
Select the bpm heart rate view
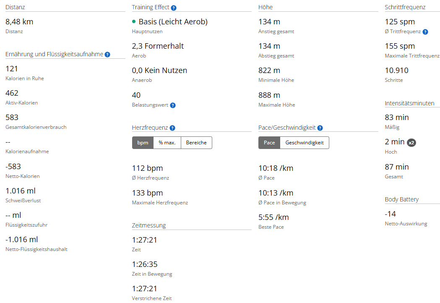click(x=143, y=143)
